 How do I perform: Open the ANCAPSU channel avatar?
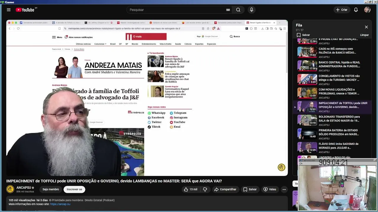10,189
